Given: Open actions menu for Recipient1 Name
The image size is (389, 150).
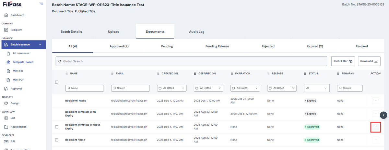Looking at the screenshot, I should click(x=375, y=101).
